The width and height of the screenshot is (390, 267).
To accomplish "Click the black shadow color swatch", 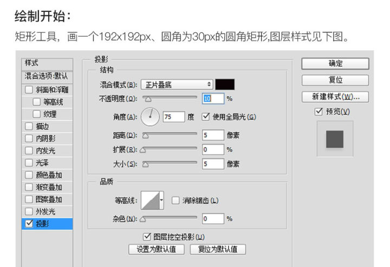I will click(x=225, y=84).
